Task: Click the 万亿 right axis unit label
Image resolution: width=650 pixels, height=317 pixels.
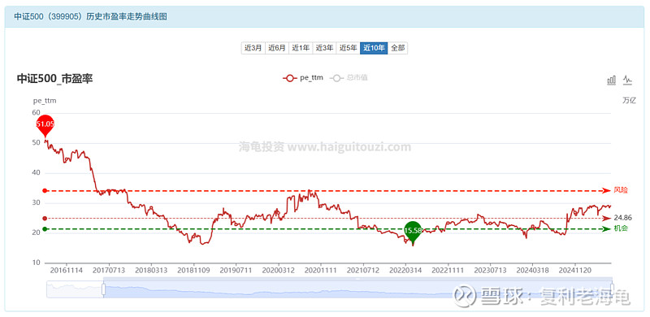Action: click(629, 101)
